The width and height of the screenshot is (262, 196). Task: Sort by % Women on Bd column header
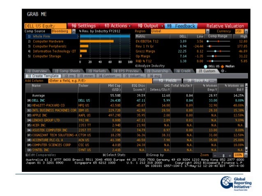[232, 88]
